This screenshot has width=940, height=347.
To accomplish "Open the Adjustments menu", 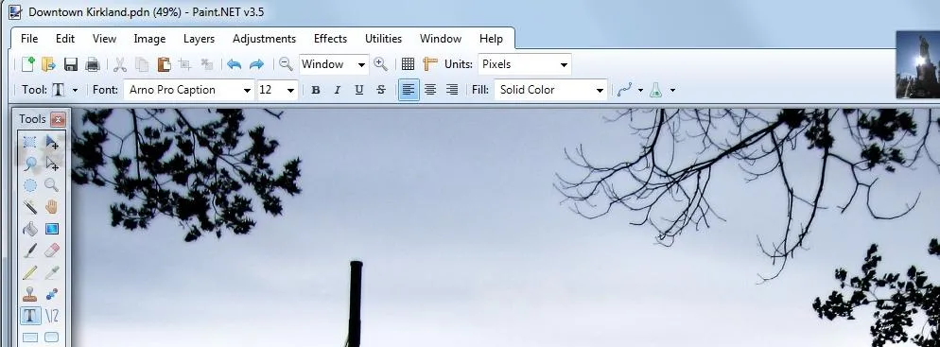I will [x=265, y=39].
